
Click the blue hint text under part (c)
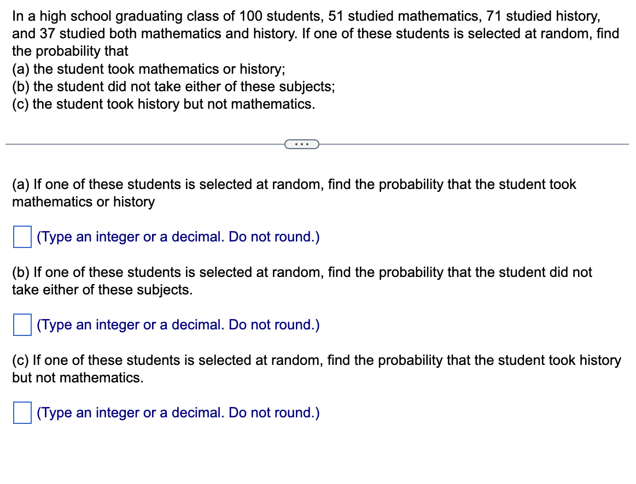(178, 413)
